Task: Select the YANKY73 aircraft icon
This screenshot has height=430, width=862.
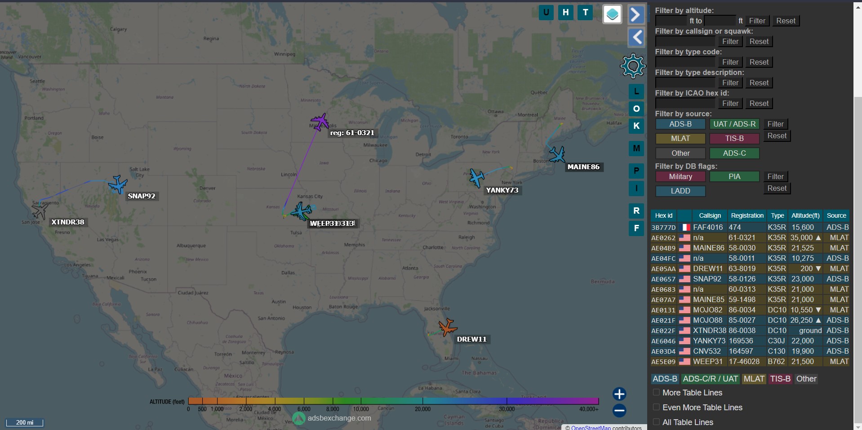Action: pyautogui.click(x=476, y=178)
